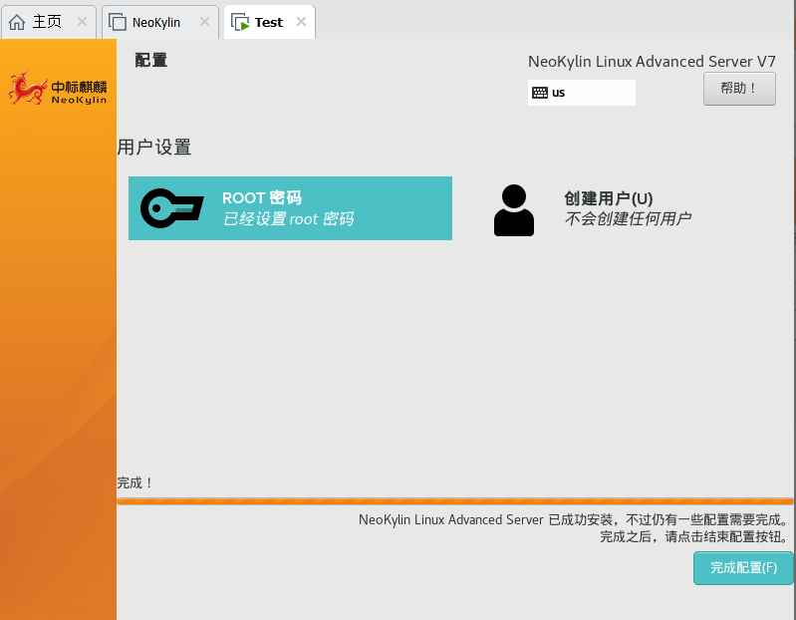Click the 完成之后，请点击结束配置按钮 instruction text
Viewport: 796px width, 620px height.
tap(694, 536)
